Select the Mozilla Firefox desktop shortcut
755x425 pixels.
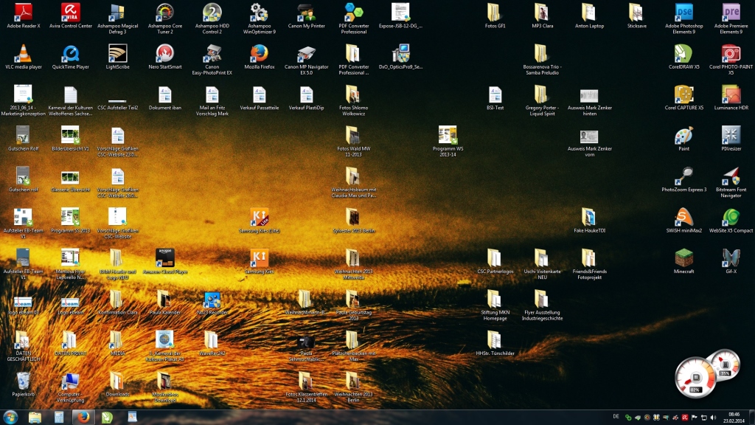[x=259, y=53]
